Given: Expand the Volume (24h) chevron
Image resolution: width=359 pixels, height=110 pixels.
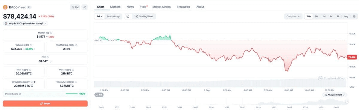Looking at the screenshot, I should click(x=35, y=49).
